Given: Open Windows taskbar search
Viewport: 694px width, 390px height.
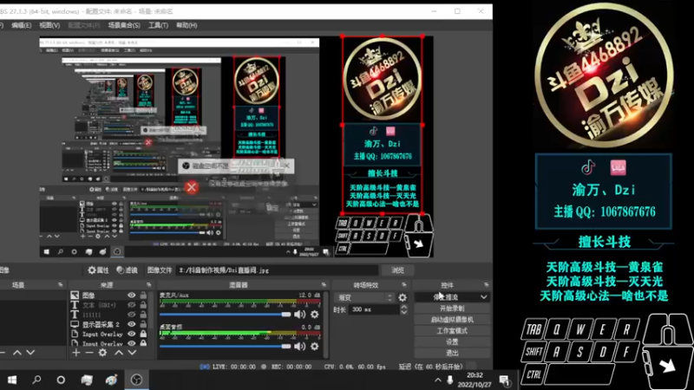Looking at the screenshot, I should click(36, 380).
